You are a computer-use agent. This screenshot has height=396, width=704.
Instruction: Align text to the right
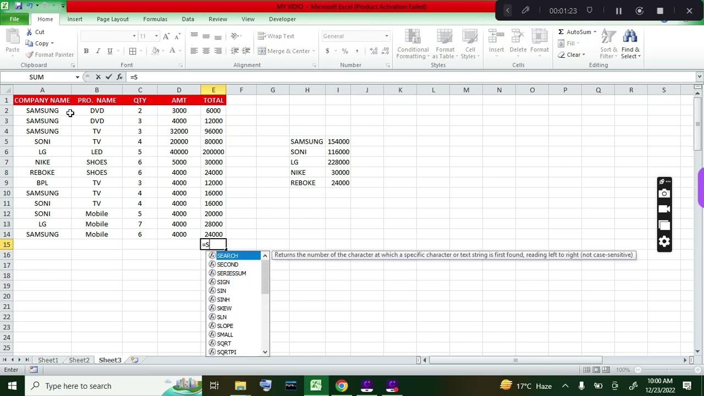[218, 51]
